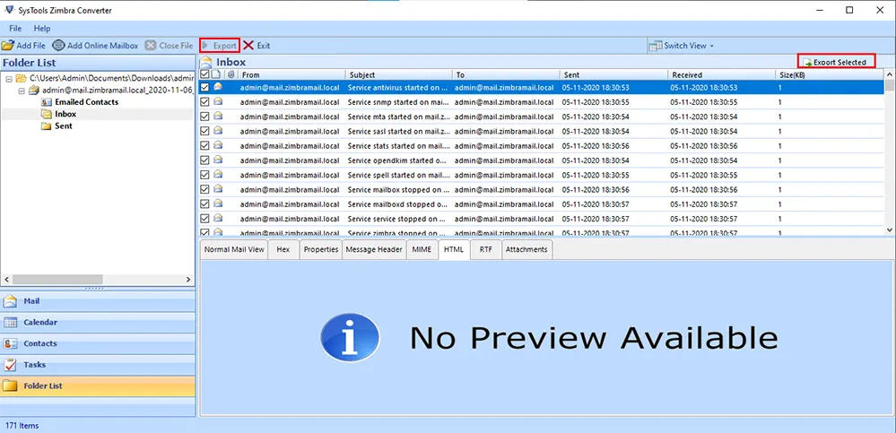Click the Folder List icon in navigation pane
Viewport: 896px width, 433px height.
(x=11, y=385)
